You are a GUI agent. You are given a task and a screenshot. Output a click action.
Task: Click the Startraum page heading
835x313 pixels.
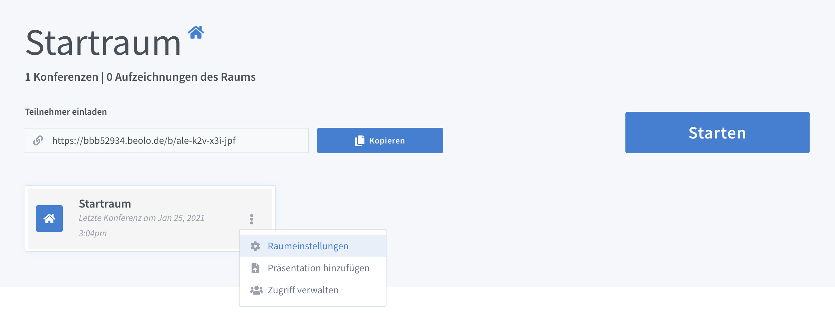click(x=103, y=43)
